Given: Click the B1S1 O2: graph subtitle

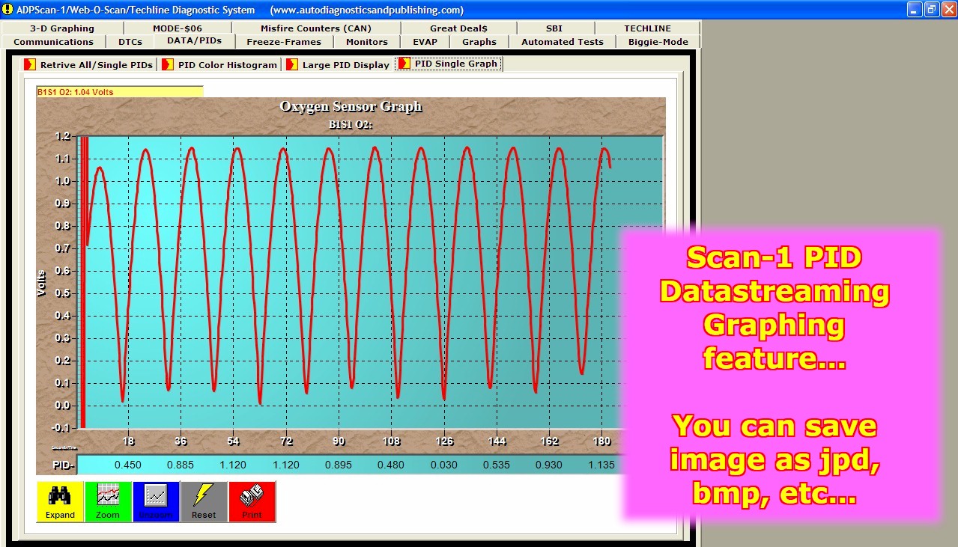Looking at the screenshot, I should [351, 124].
